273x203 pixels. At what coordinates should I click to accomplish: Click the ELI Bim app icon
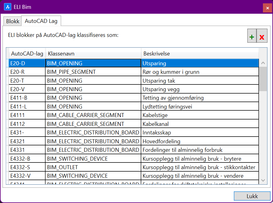(x=7, y=7)
